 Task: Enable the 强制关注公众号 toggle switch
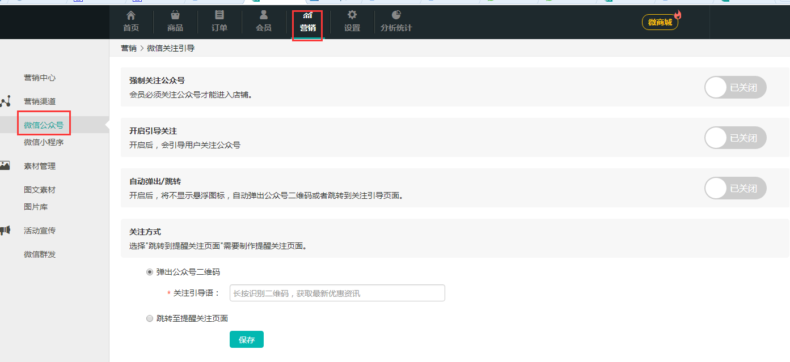[x=735, y=88]
